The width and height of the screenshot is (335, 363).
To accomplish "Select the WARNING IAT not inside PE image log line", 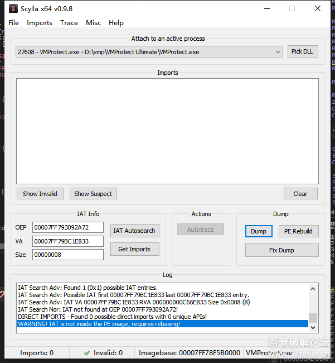I will point(163,324).
